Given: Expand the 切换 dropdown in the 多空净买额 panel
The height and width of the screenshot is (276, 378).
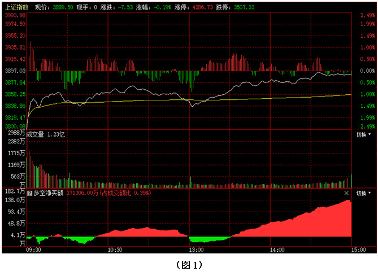Looking at the screenshot, I should (x=364, y=193).
